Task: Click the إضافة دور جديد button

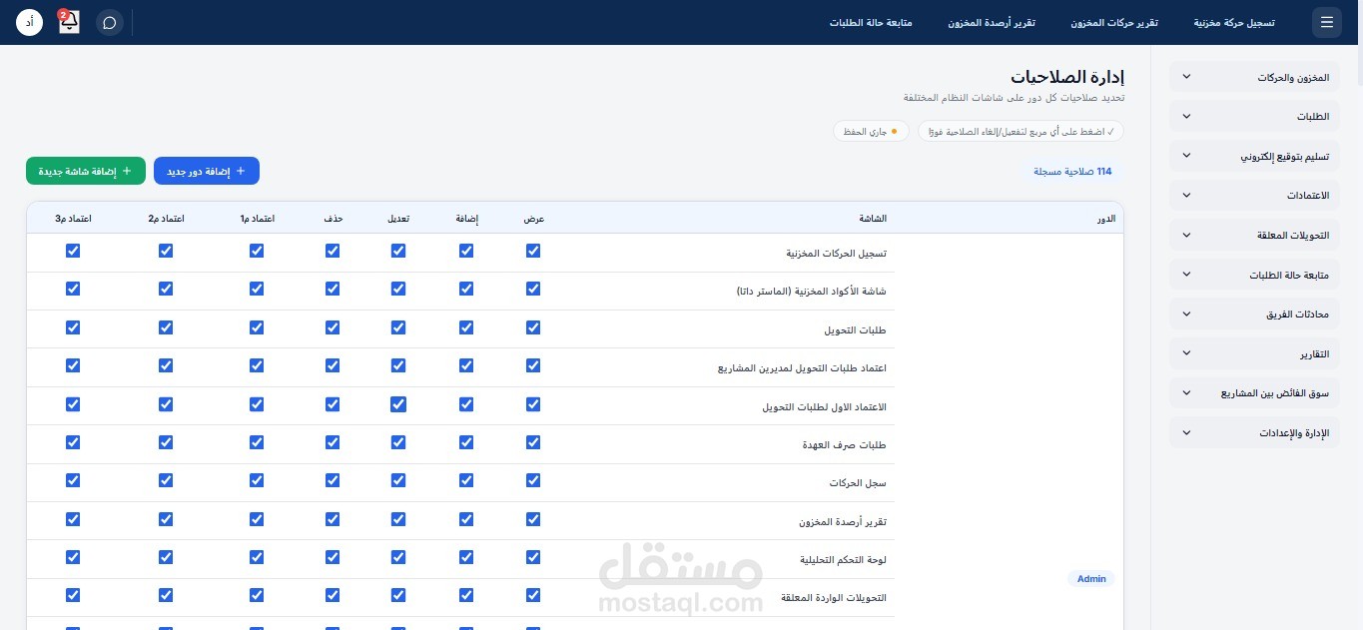Action: (x=207, y=171)
